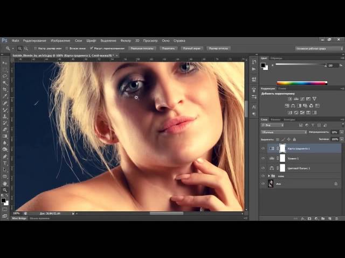
Task: Click the Полный экран button
Action: tap(192, 48)
